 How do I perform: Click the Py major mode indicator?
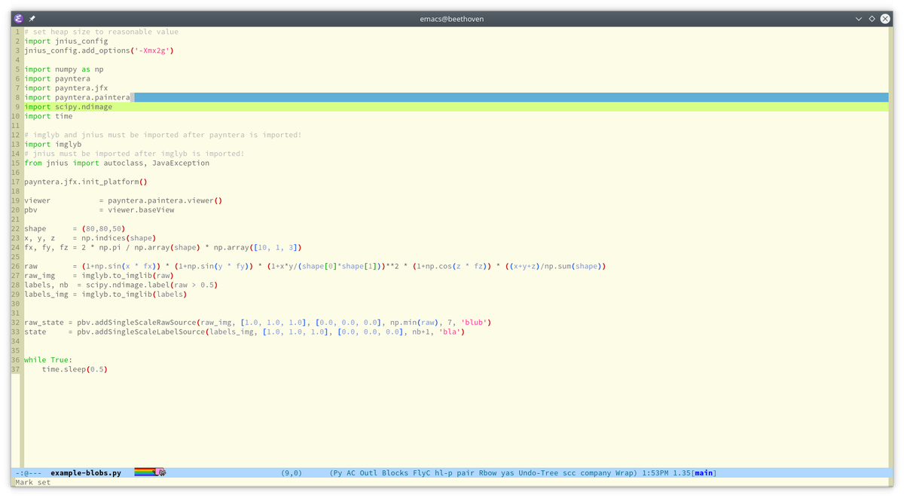pyautogui.click(x=337, y=473)
